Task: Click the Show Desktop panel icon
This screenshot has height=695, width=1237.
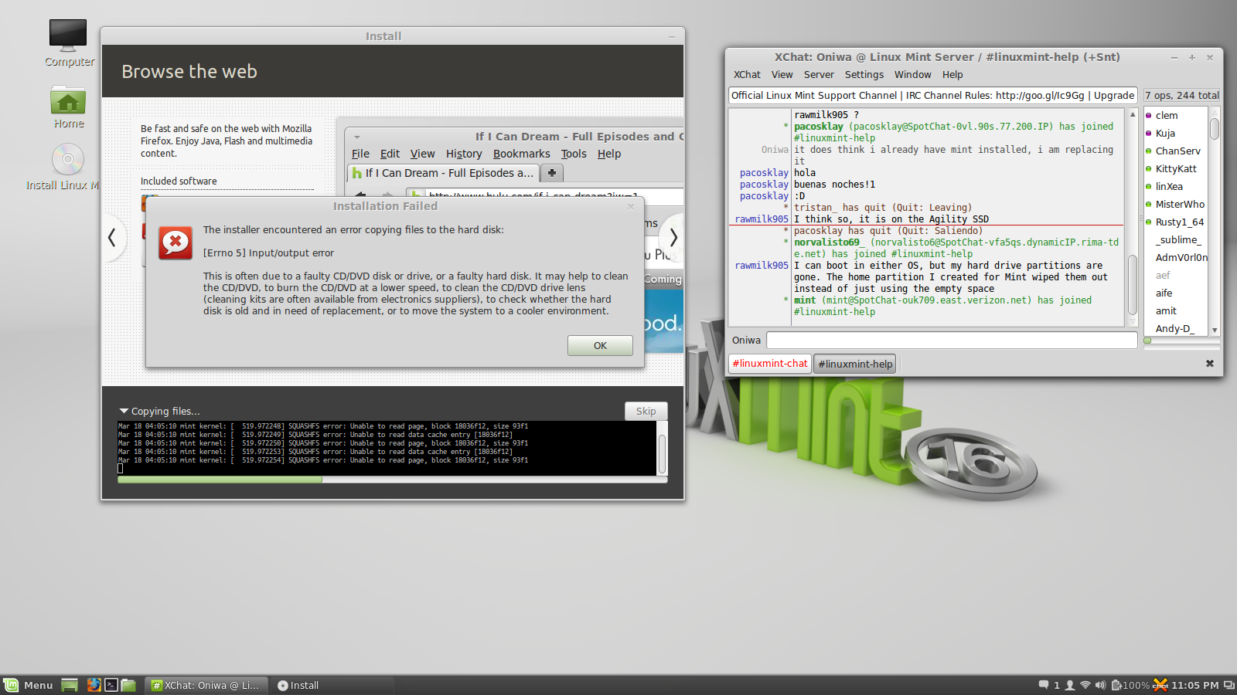Action: tap(70, 685)
